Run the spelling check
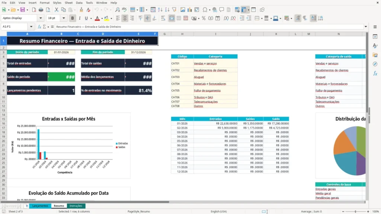381x214 pixels. tap(124, 10)
